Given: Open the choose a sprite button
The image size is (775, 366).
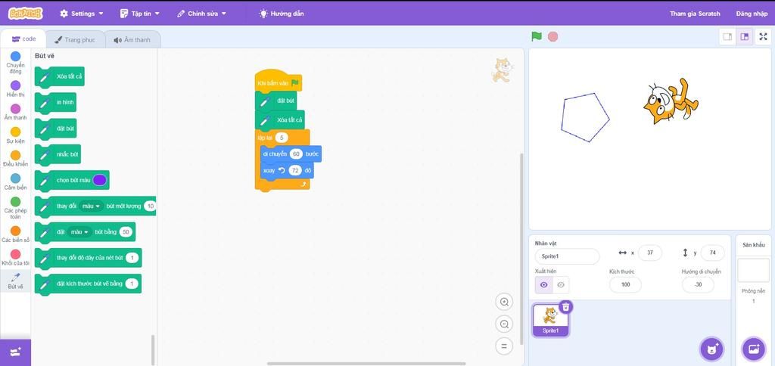Looking at the screenshot, I should [x=711, y=349].
